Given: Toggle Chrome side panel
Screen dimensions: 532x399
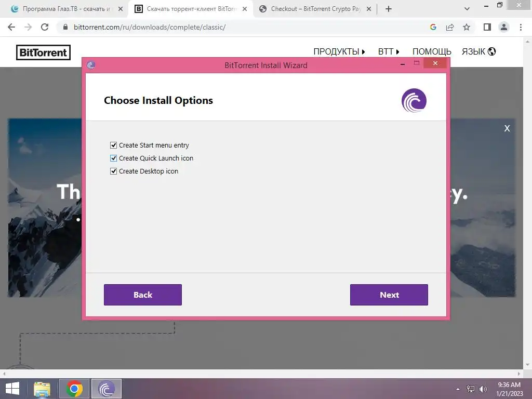Looking at the screenshot, I should pos(487,27).
